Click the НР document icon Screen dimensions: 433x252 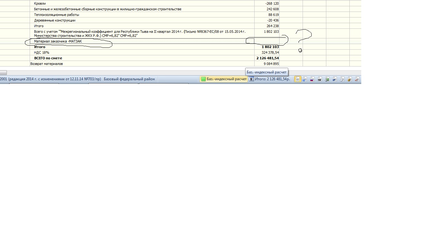[334, 79]
